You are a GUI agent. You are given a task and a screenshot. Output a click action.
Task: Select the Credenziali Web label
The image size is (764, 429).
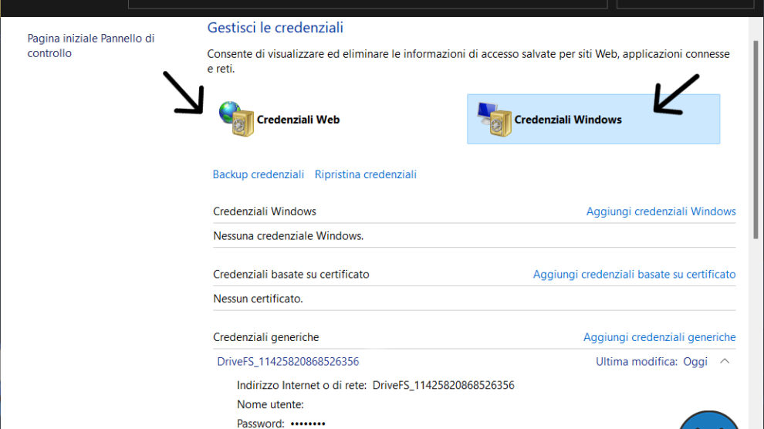coord(298,120)
